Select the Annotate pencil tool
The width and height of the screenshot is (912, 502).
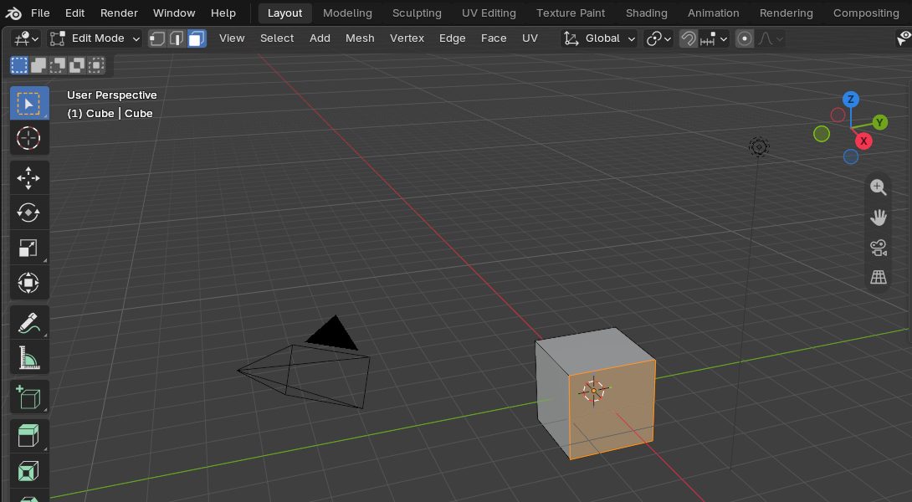click(x=28, y=323)
